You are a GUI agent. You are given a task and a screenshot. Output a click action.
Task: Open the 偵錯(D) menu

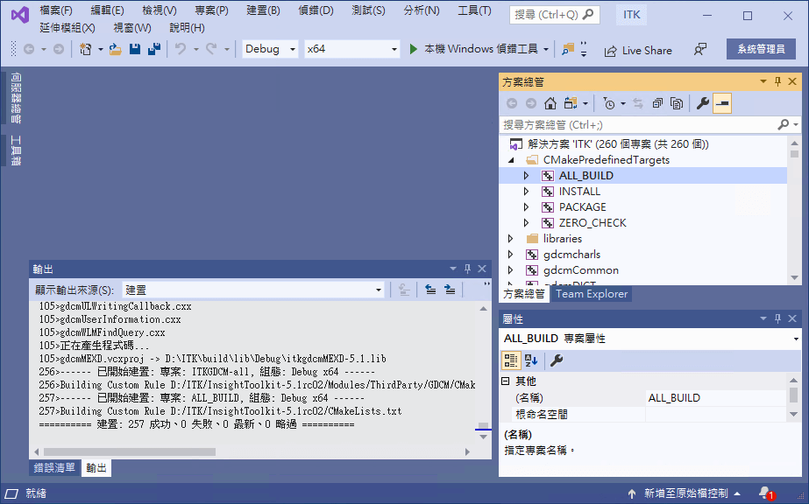click(316, 10)
